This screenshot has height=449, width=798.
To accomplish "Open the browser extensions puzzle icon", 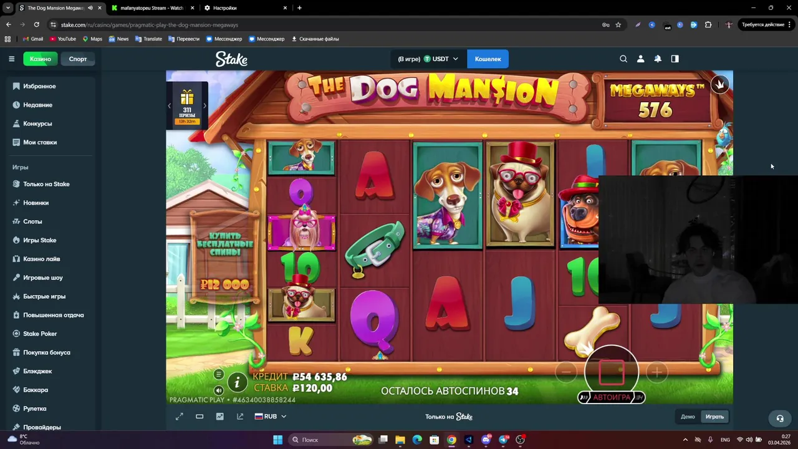I will click(708, 25).
